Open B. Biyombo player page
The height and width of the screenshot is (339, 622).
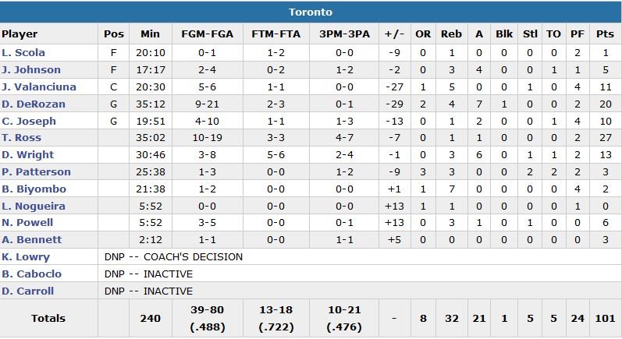click(x=34, y=189)
